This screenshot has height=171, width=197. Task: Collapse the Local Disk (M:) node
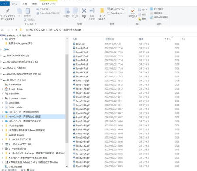click(x=1, y=80)
